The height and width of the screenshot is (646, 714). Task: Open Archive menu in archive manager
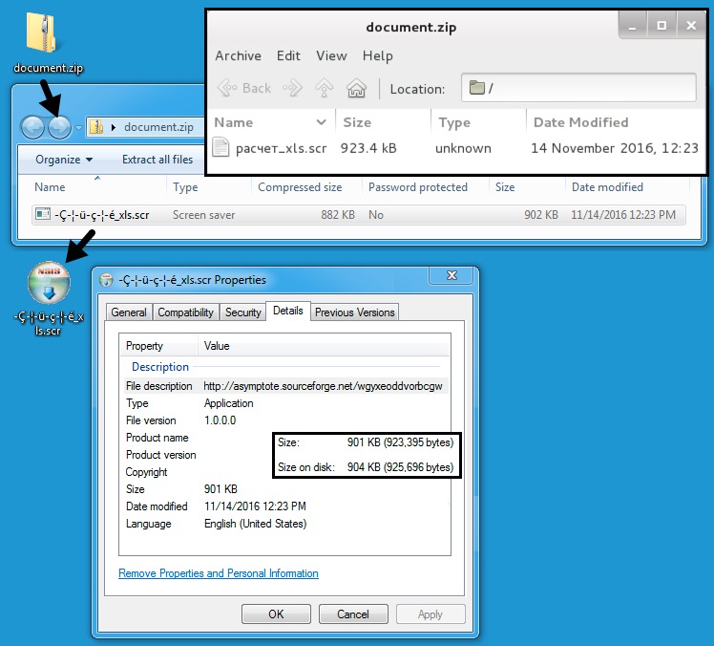pos(238,55)
